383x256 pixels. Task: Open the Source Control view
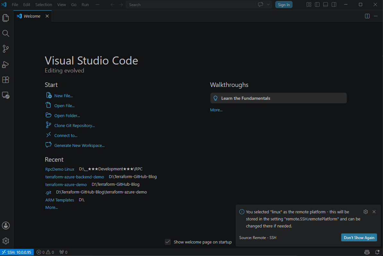pos(6,49)
